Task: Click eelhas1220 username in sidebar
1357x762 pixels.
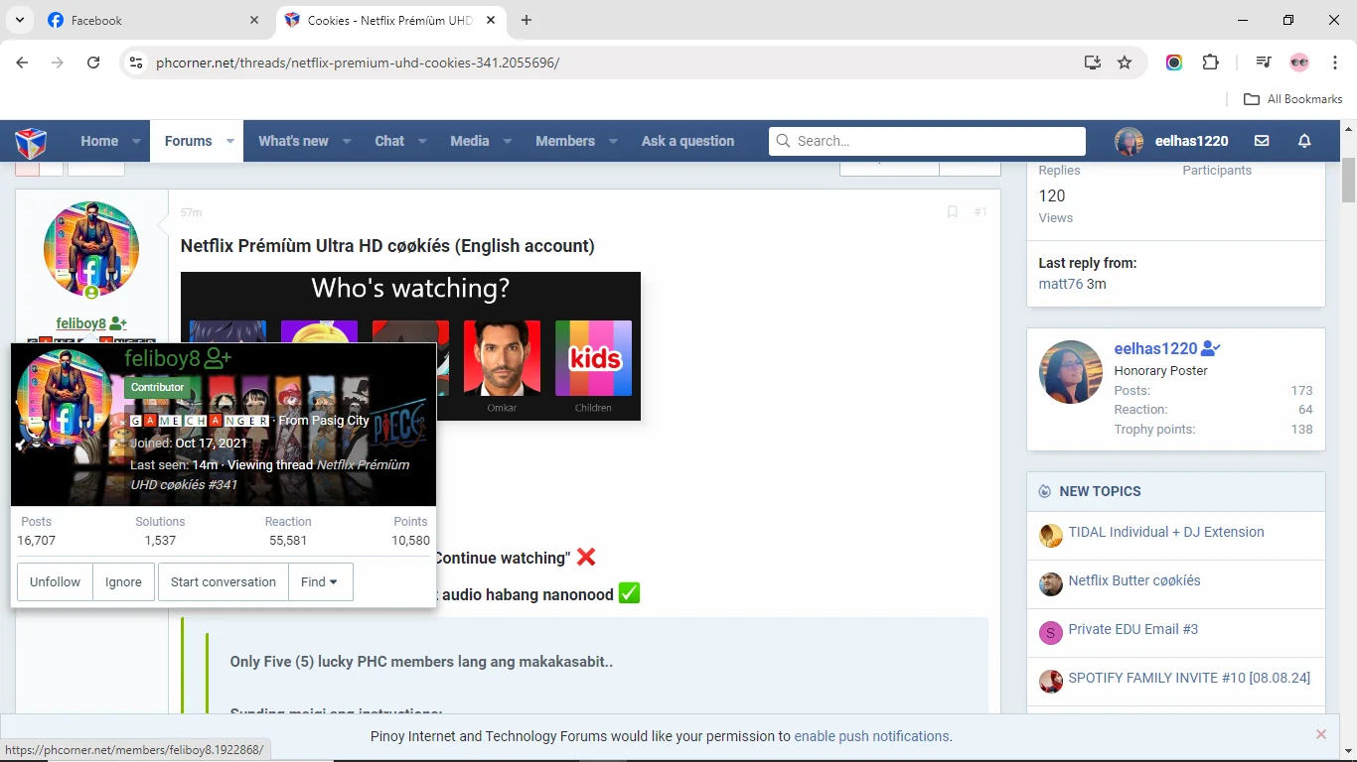Action: click(x=1155, y=348)
